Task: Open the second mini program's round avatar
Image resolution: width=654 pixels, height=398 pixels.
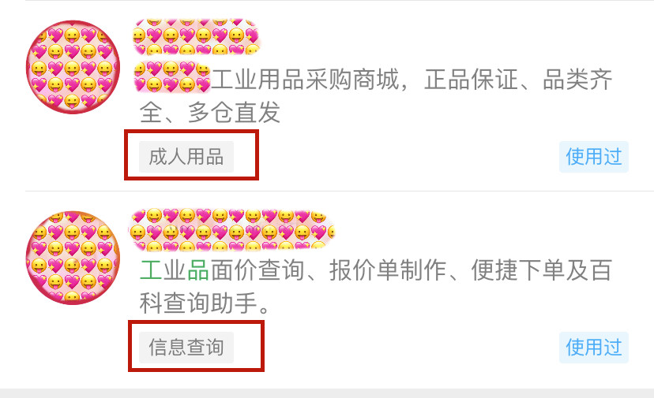Action: (73, 257)
